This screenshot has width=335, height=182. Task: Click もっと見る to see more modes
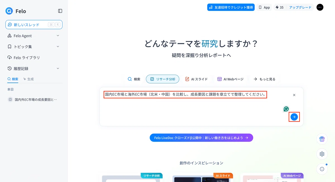[x=264, y=79]
